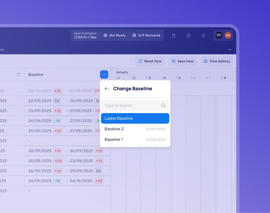This screenshot has height=213, width=270.
Task: Click the January month label
Action: pos(122,72)
